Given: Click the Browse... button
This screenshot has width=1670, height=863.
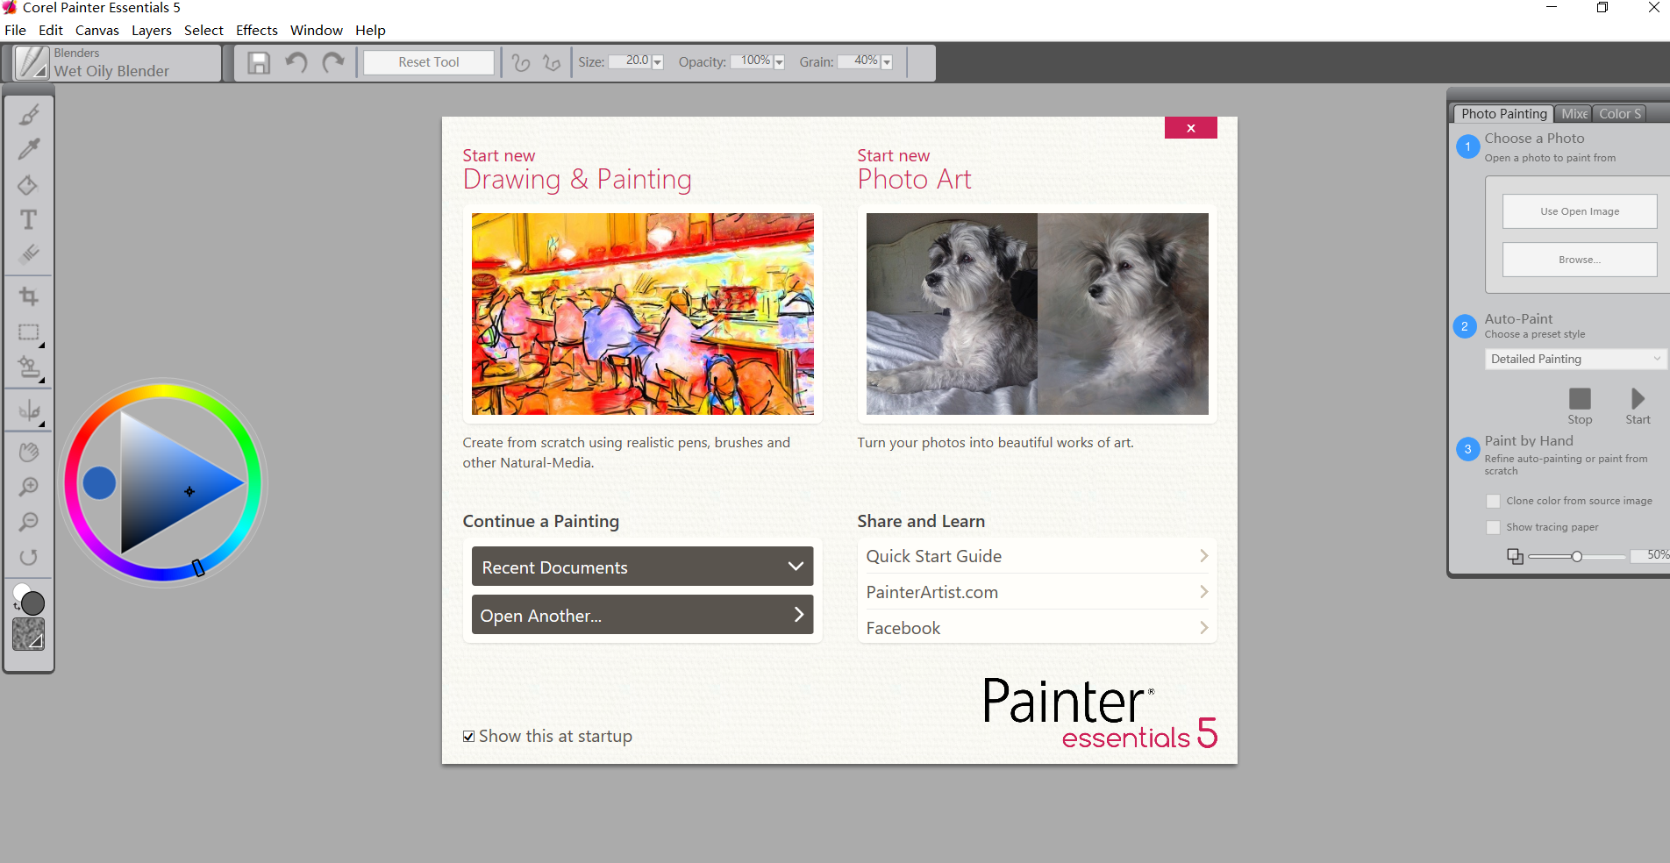Looking at the screenshot, I should (1580, 260).
